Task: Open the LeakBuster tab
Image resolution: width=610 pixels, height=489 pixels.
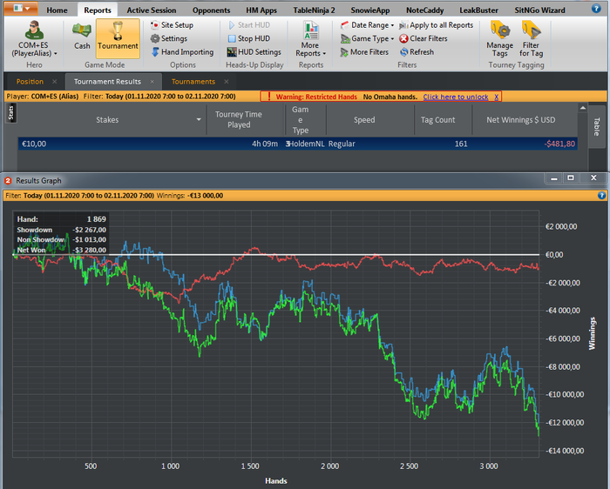Action: 478,10
